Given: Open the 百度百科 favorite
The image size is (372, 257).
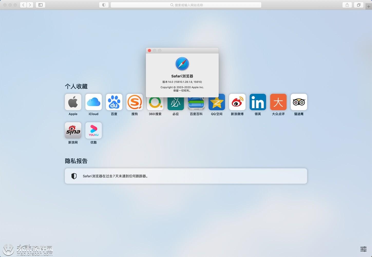Looking at the screenshot, I should pyautogui.click(x=196, y=102).
